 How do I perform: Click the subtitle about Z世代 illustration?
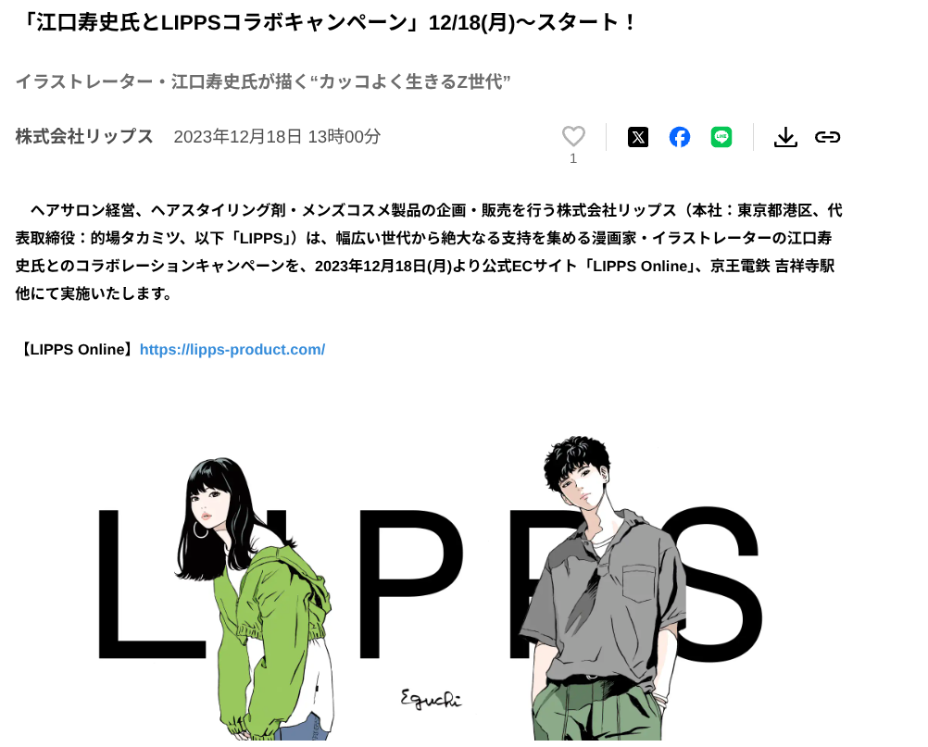[263, 81]
